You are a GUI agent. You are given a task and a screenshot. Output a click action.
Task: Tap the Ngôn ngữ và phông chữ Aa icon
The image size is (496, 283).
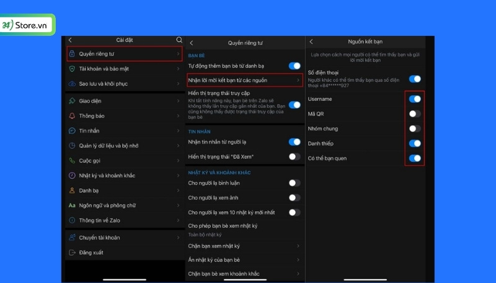(72, 206)
